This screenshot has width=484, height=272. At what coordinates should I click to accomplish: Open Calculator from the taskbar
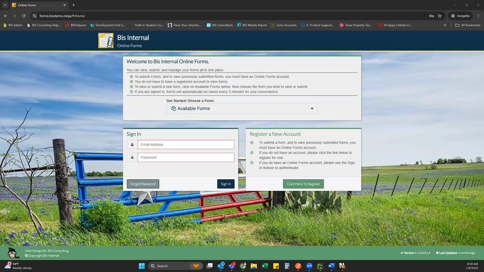pos(287,266)
